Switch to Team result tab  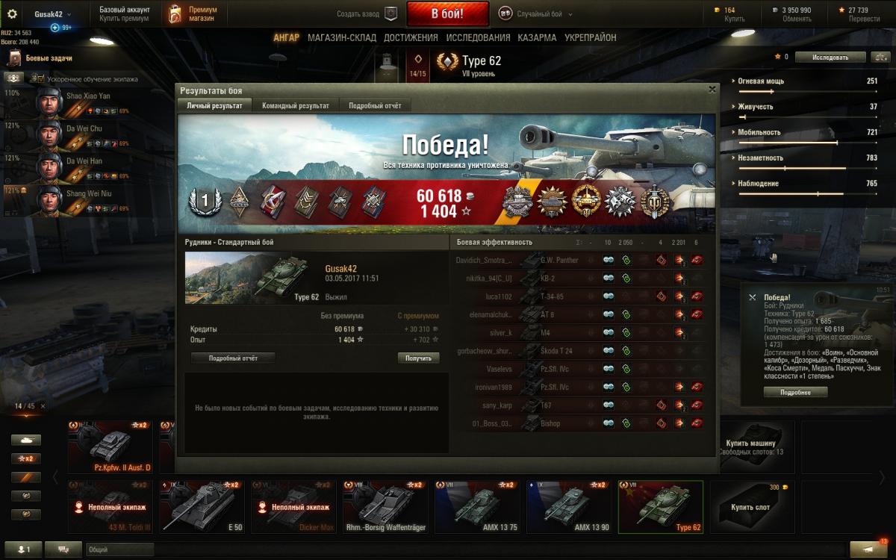pyautogui.click(x=296, y=106)
